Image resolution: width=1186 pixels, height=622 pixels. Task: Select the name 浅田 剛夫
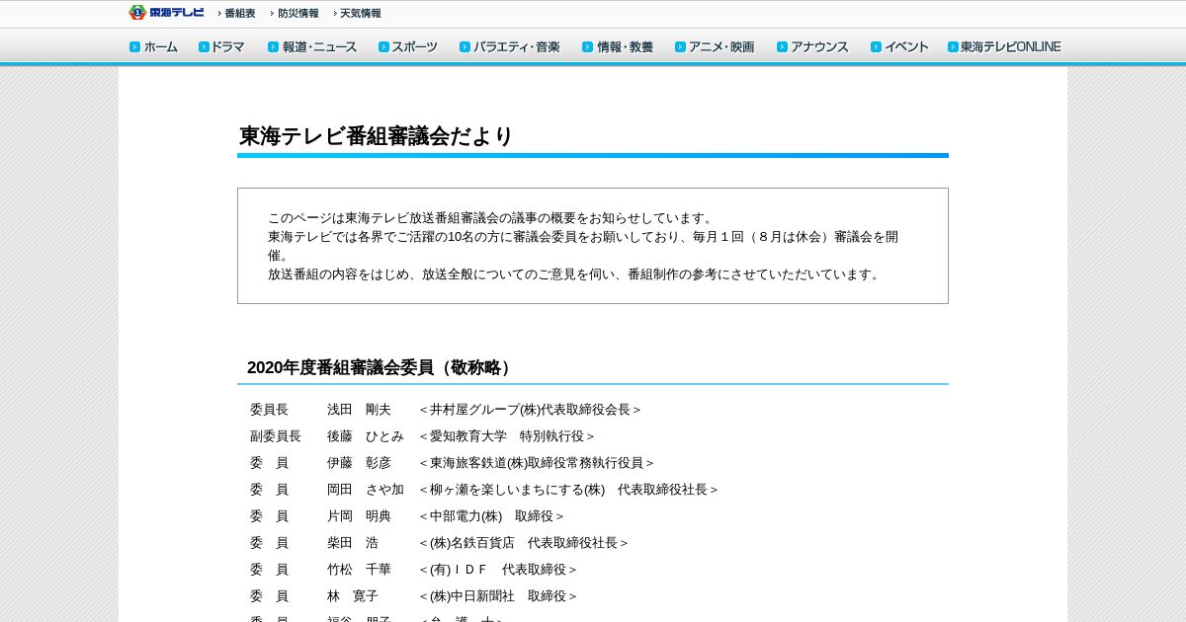[x=359, y=410]
